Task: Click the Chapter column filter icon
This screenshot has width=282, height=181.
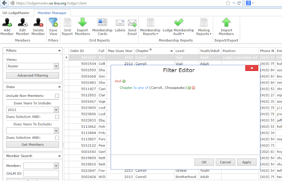Action: pos(151,50)
